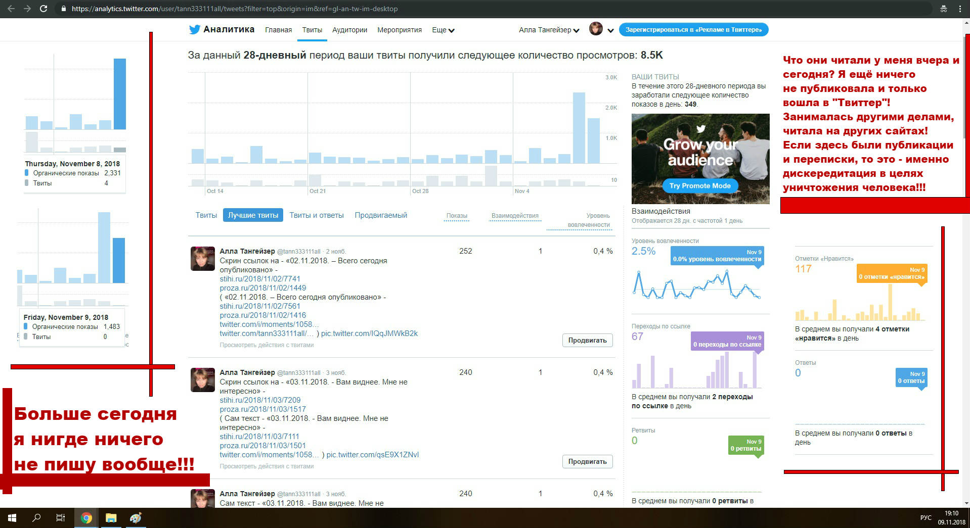The image size is (970, 528).
Task: Click the tallest bar in impressions chart
Action: [x=579, y=128]
